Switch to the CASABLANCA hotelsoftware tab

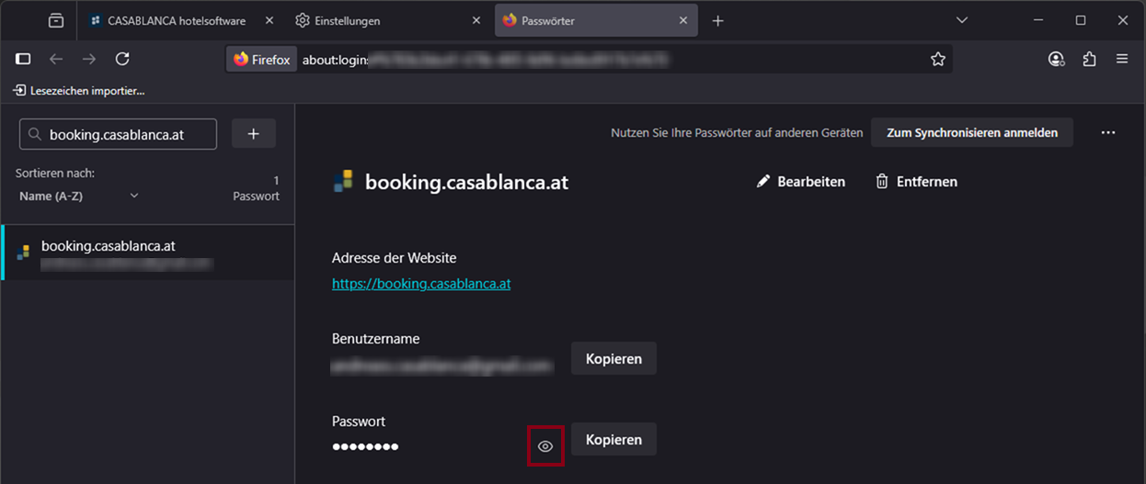click(x=176, y=20)
